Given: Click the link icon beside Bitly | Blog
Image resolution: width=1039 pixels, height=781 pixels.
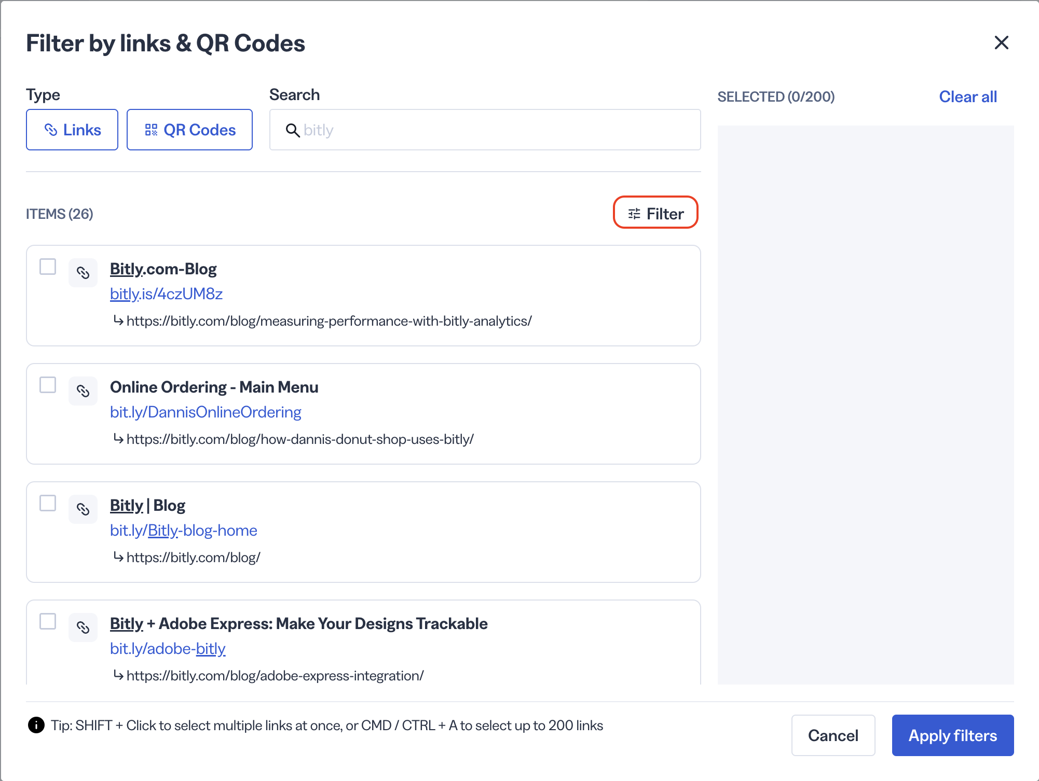Looking at the screenshot, I should [83, 509].
